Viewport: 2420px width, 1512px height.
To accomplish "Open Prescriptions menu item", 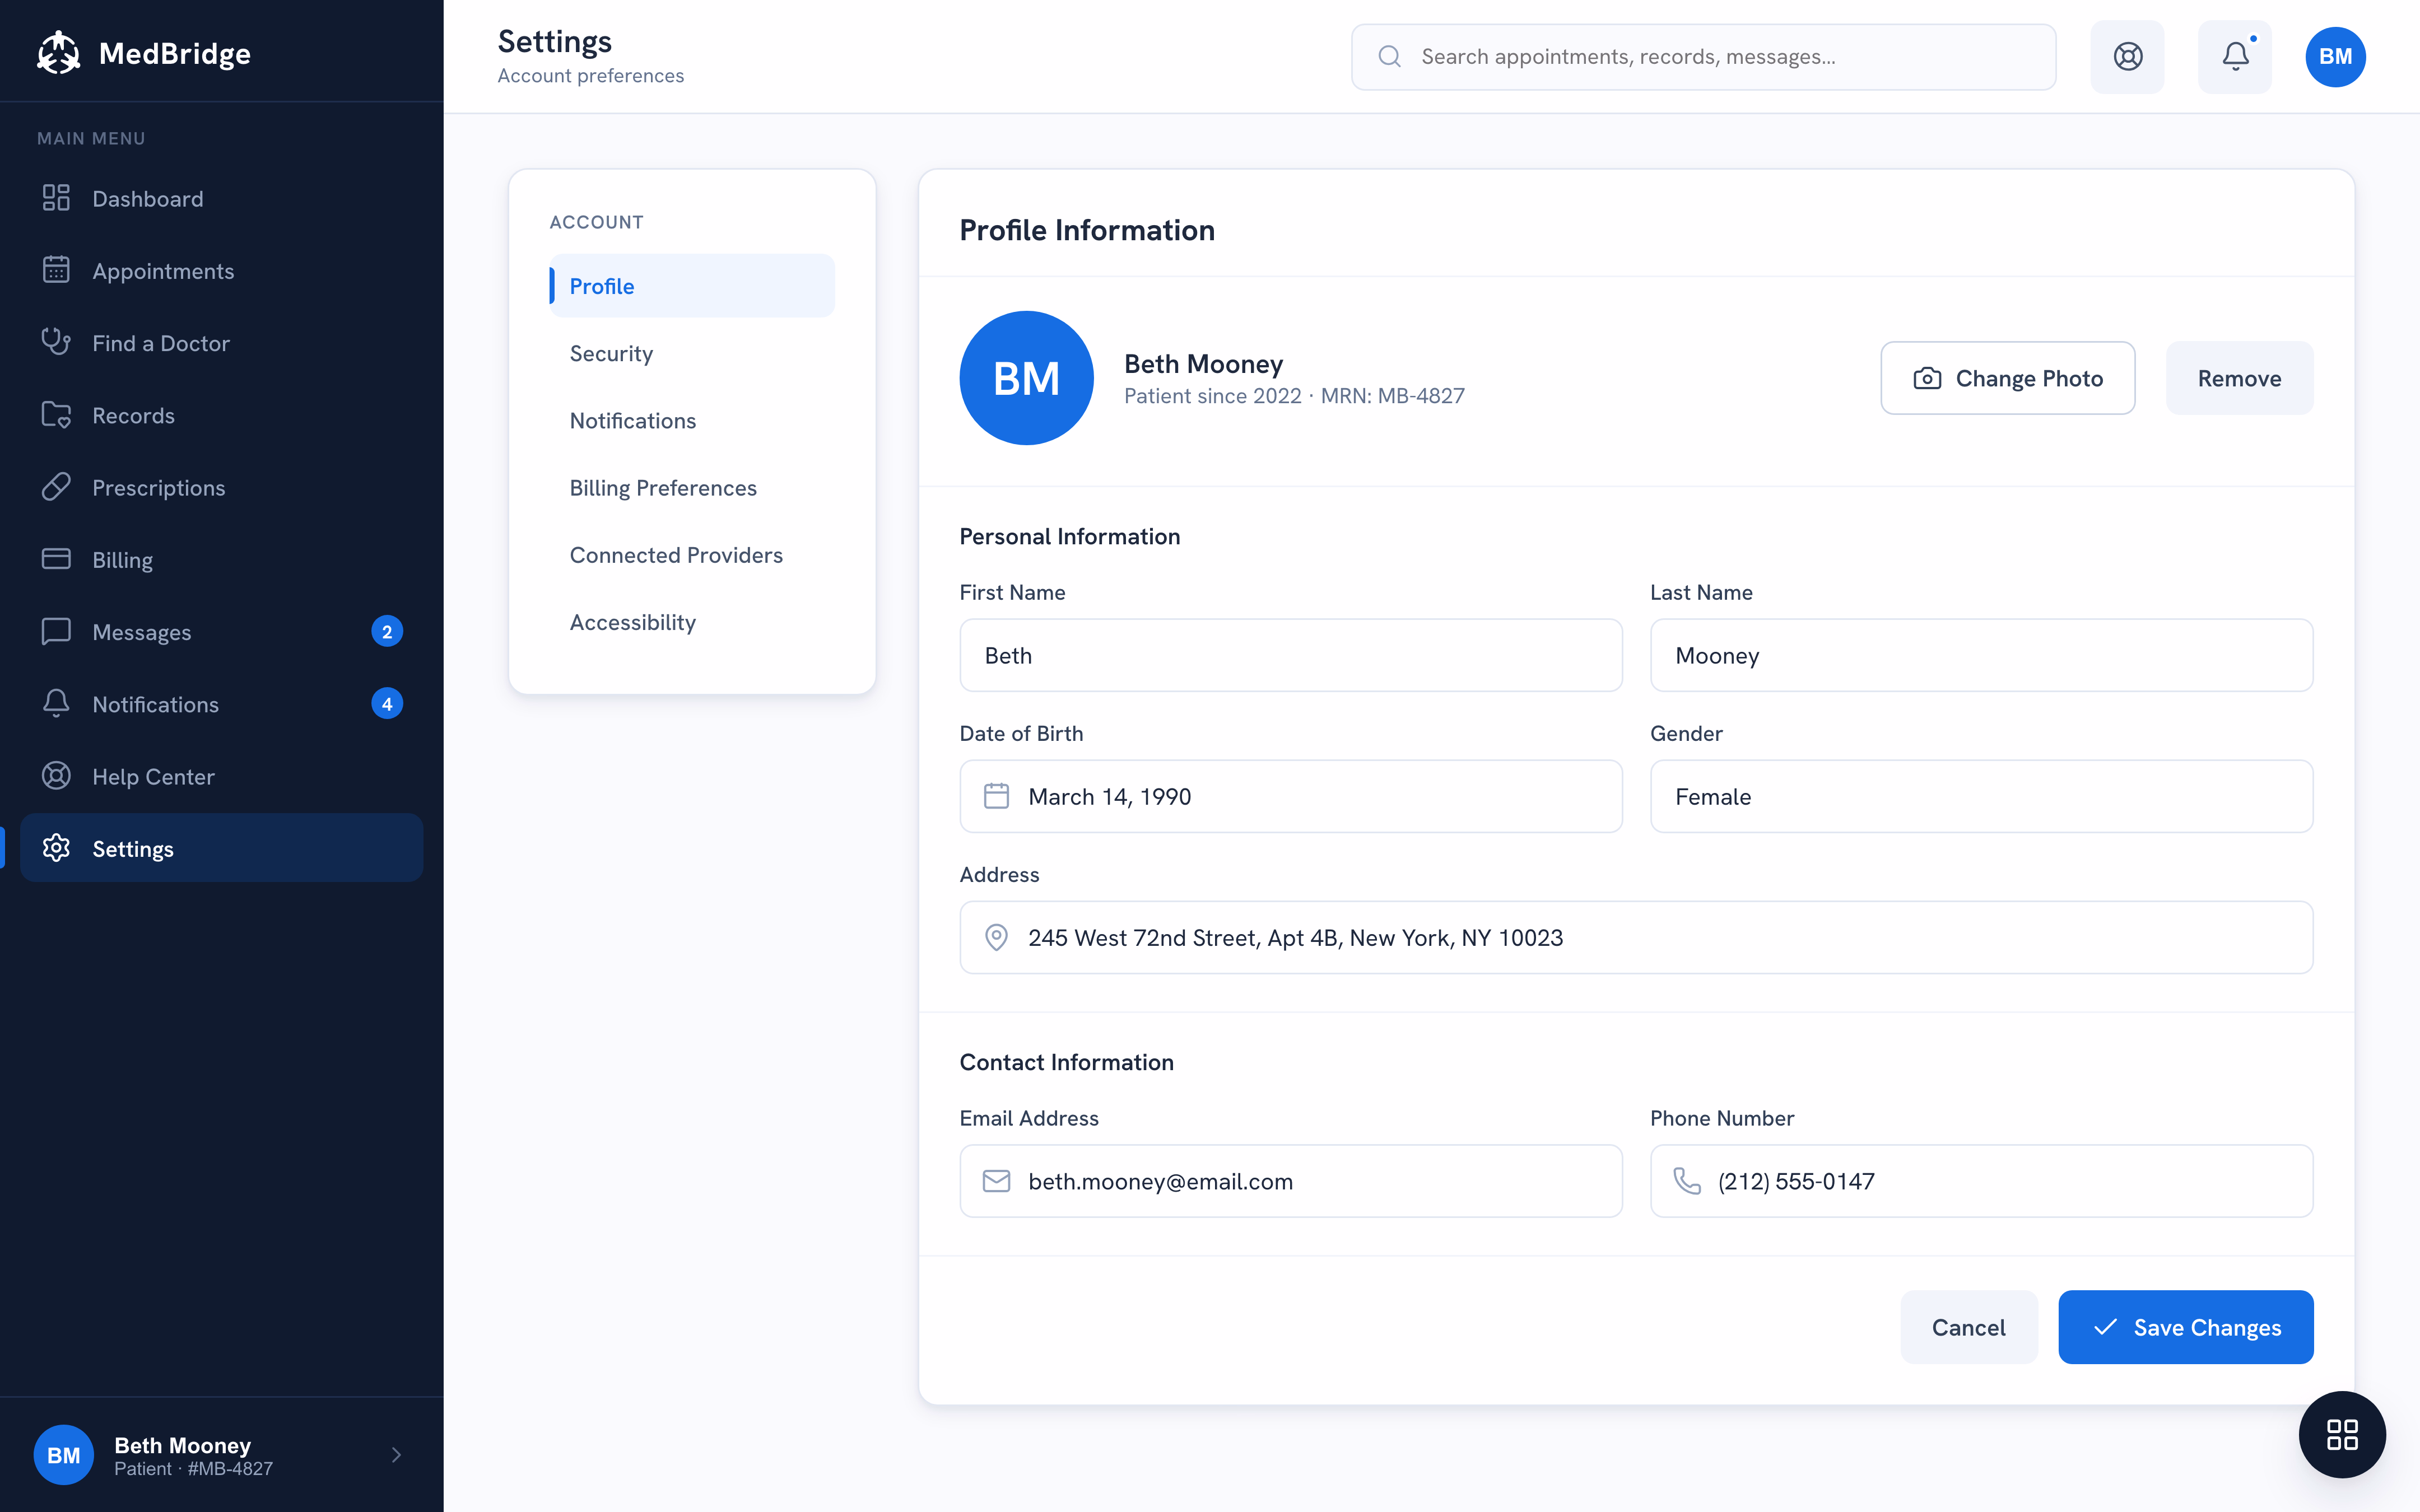I will click(x=221, y=487).
